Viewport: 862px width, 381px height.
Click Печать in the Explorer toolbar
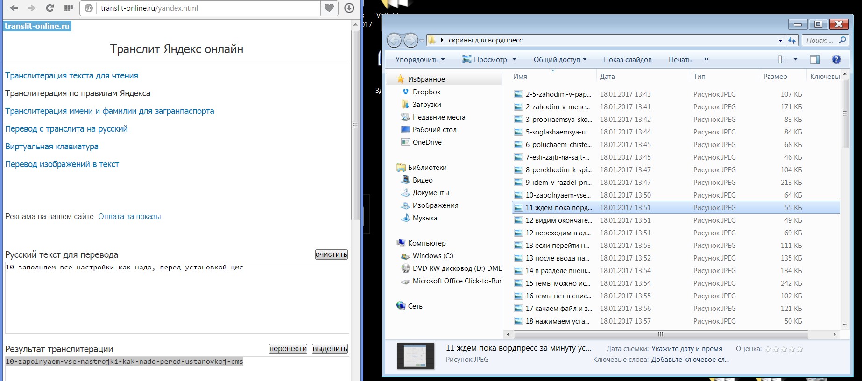(680, 59)
